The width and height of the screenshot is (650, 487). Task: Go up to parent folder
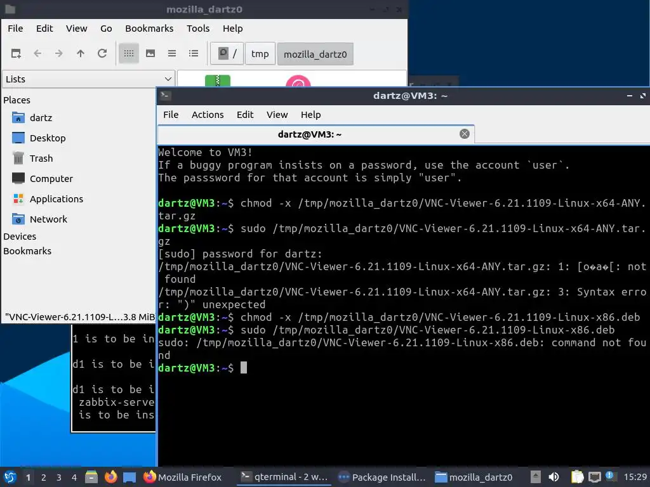[x=81, y=53]
